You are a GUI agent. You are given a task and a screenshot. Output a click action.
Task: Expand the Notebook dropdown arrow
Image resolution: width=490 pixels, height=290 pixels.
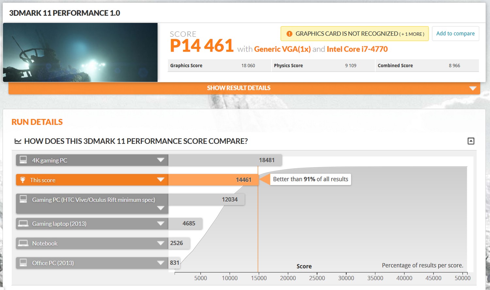(x=160, y=243)
